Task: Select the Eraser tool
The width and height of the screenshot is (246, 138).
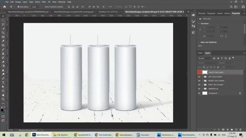Action: 3,62
